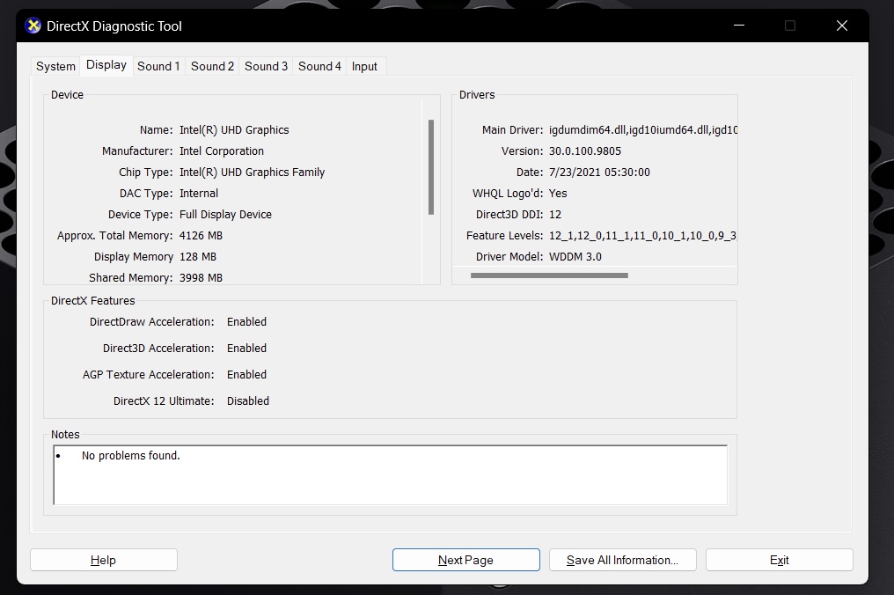Go to the Sound 2 tab
The height and width of the screenshot is (595, 894).
pos(212,66)
